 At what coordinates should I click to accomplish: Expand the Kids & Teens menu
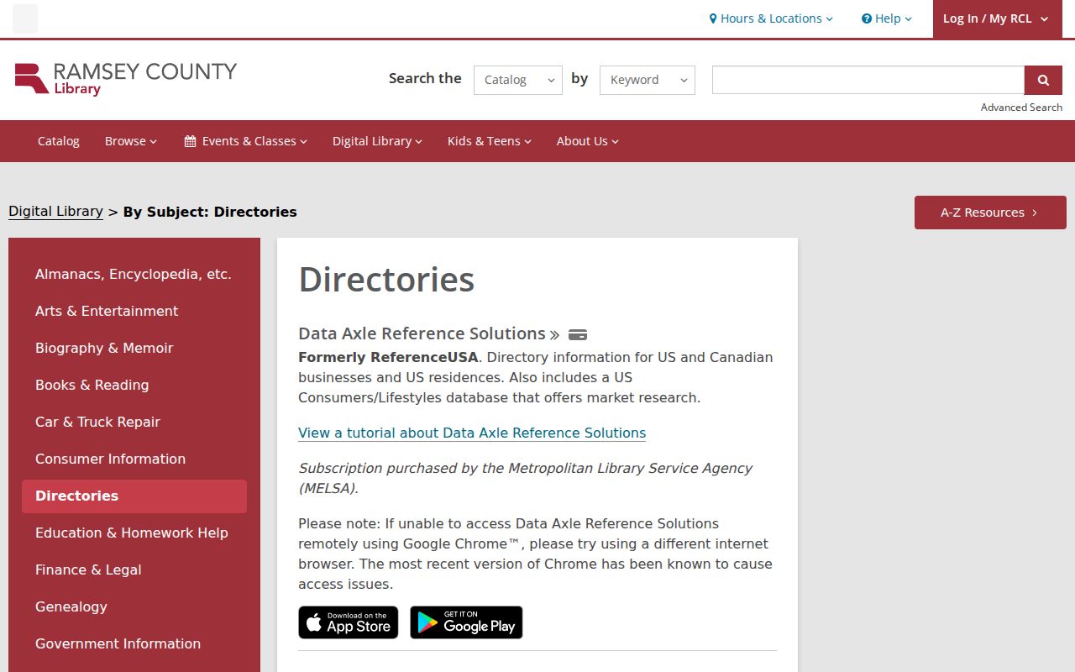[490, 141]
